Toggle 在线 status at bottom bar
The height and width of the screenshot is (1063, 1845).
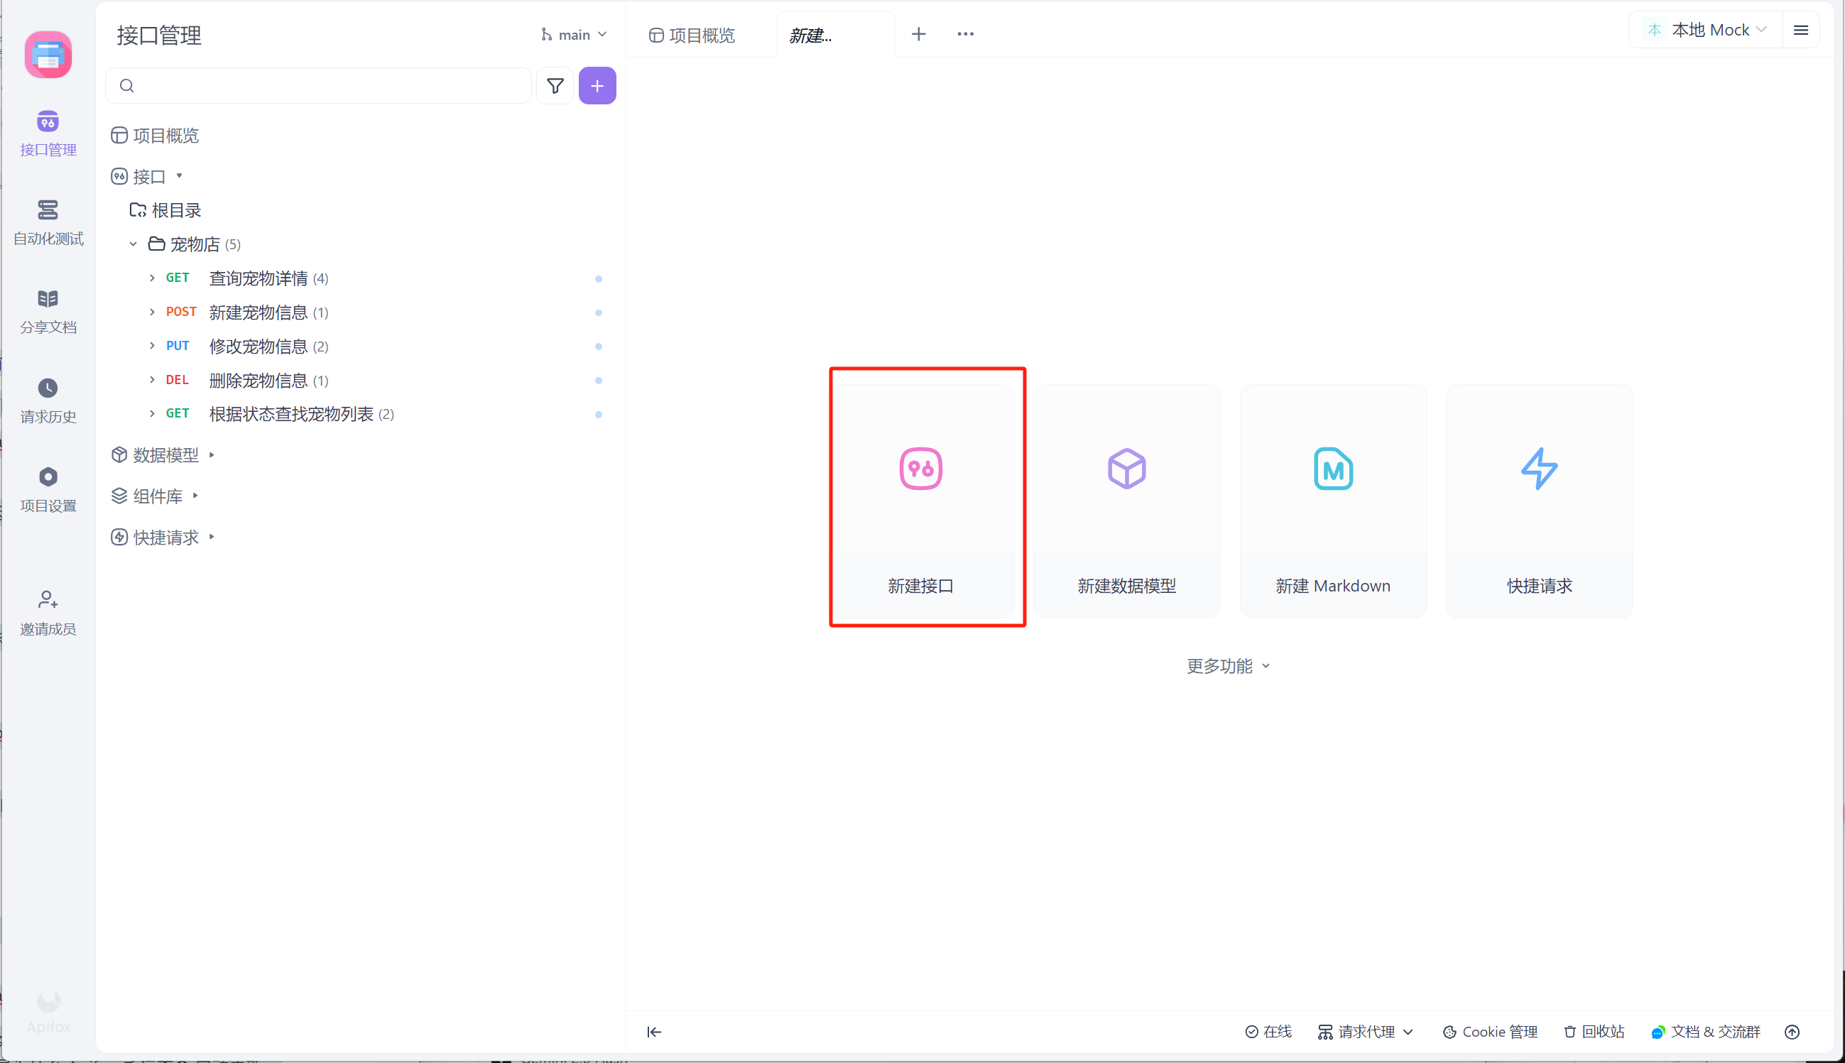click(x=1268, y=1032)
